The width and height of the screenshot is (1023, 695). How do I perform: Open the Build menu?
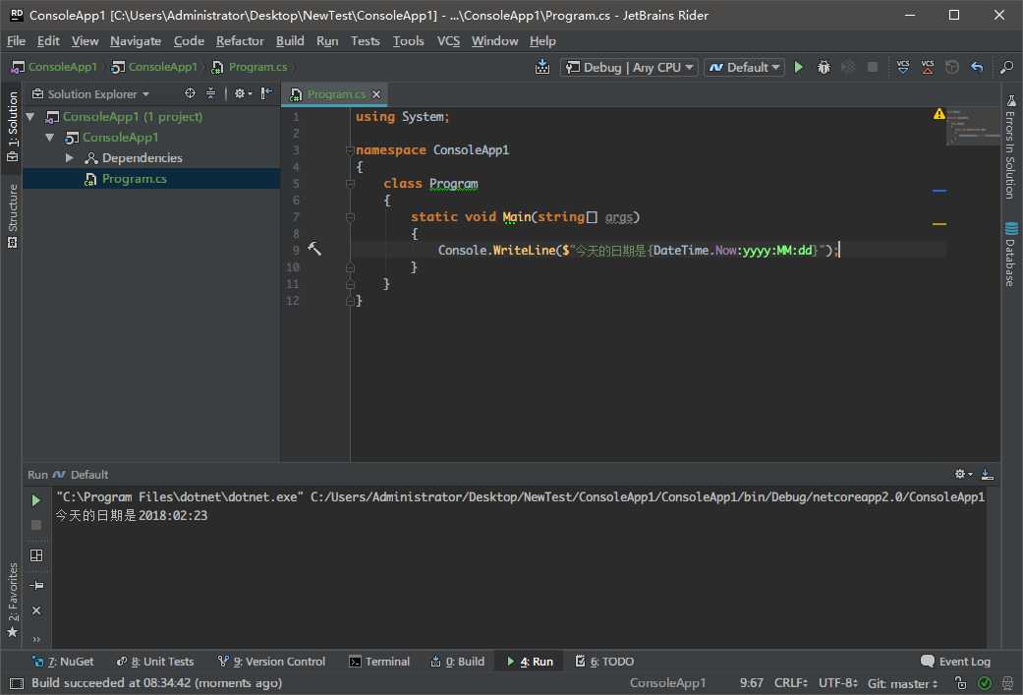tap(290, 41)
